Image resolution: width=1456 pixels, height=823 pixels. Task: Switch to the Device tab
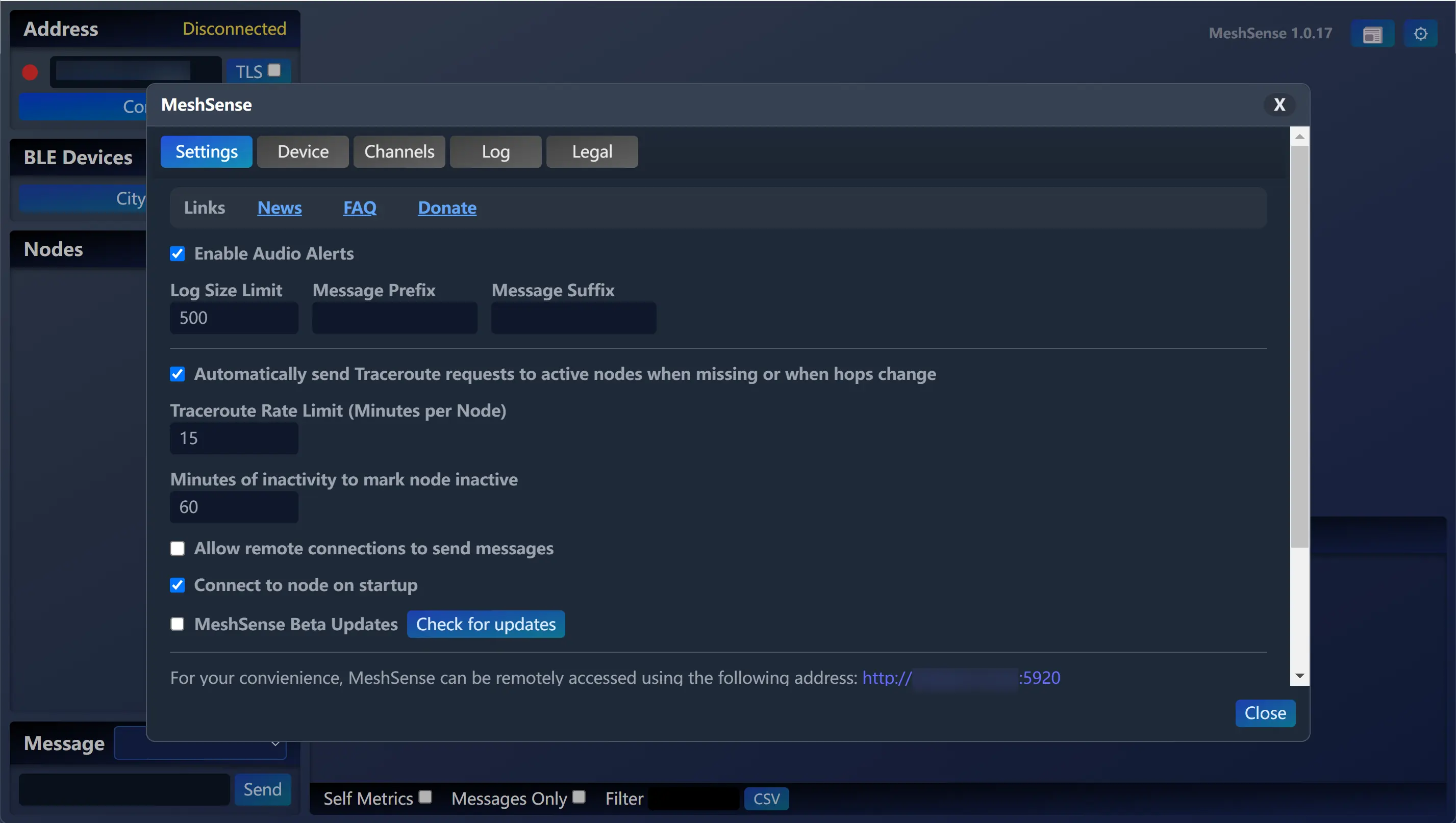303,151
